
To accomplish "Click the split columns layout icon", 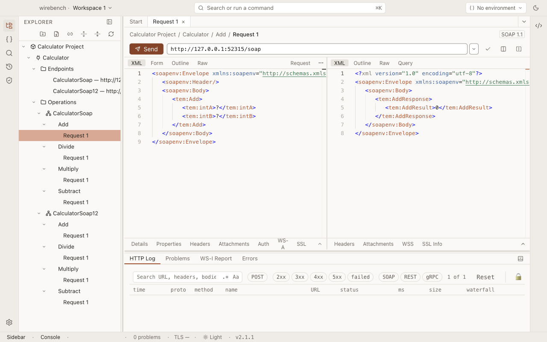I will click(x=503, y=49).
